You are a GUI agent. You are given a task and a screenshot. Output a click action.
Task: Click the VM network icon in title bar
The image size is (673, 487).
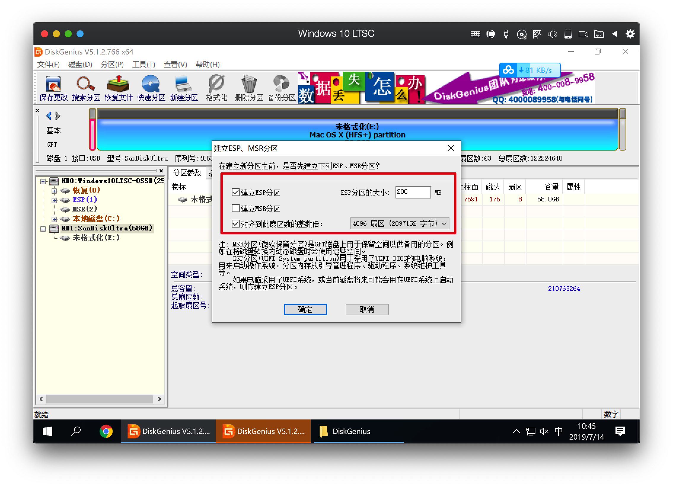pyautogui.click(x=537, y=34)
